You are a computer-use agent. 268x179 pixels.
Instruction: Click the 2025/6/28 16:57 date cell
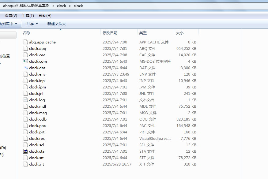pos(117,164)
